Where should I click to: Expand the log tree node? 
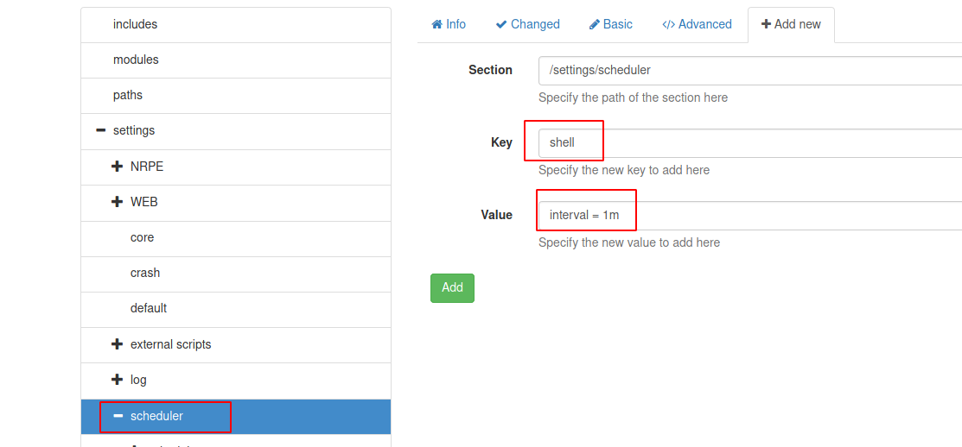click(x=118, y=380)
